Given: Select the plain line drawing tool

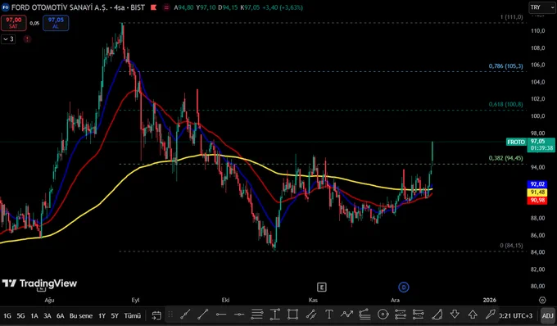Looking at the screenshot, I should 203,315.
